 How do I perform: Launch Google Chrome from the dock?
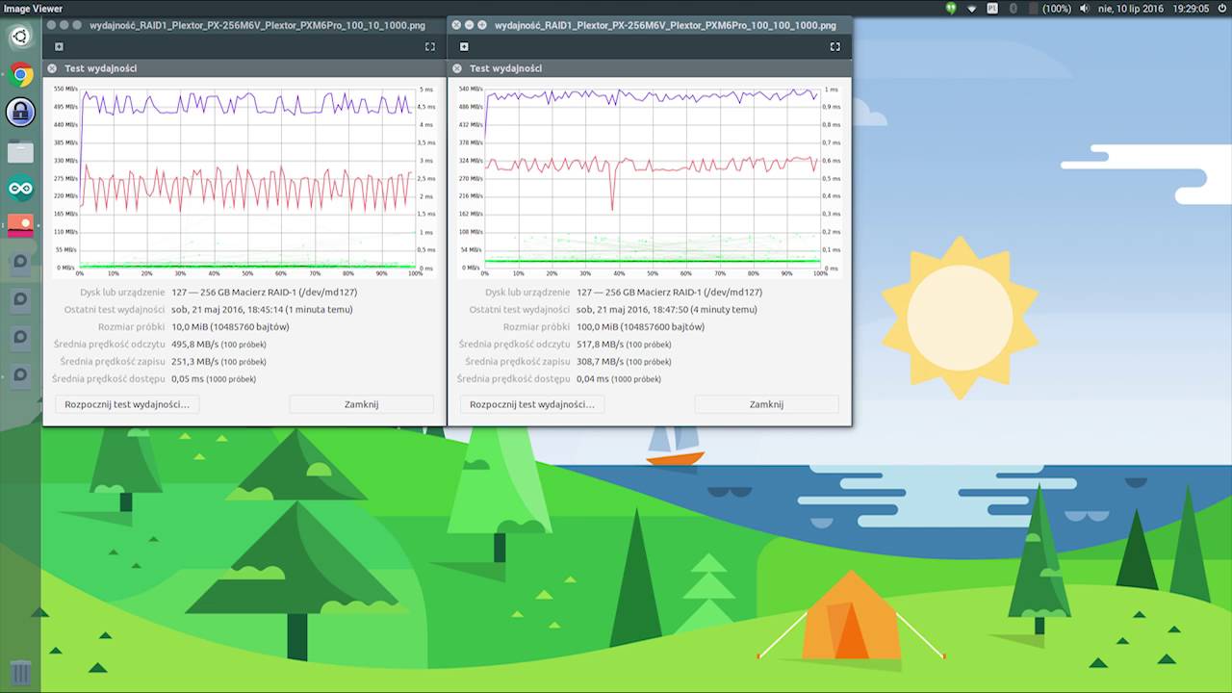point(20,74)
